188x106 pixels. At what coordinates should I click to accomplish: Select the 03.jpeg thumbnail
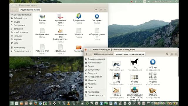(116, 76)
